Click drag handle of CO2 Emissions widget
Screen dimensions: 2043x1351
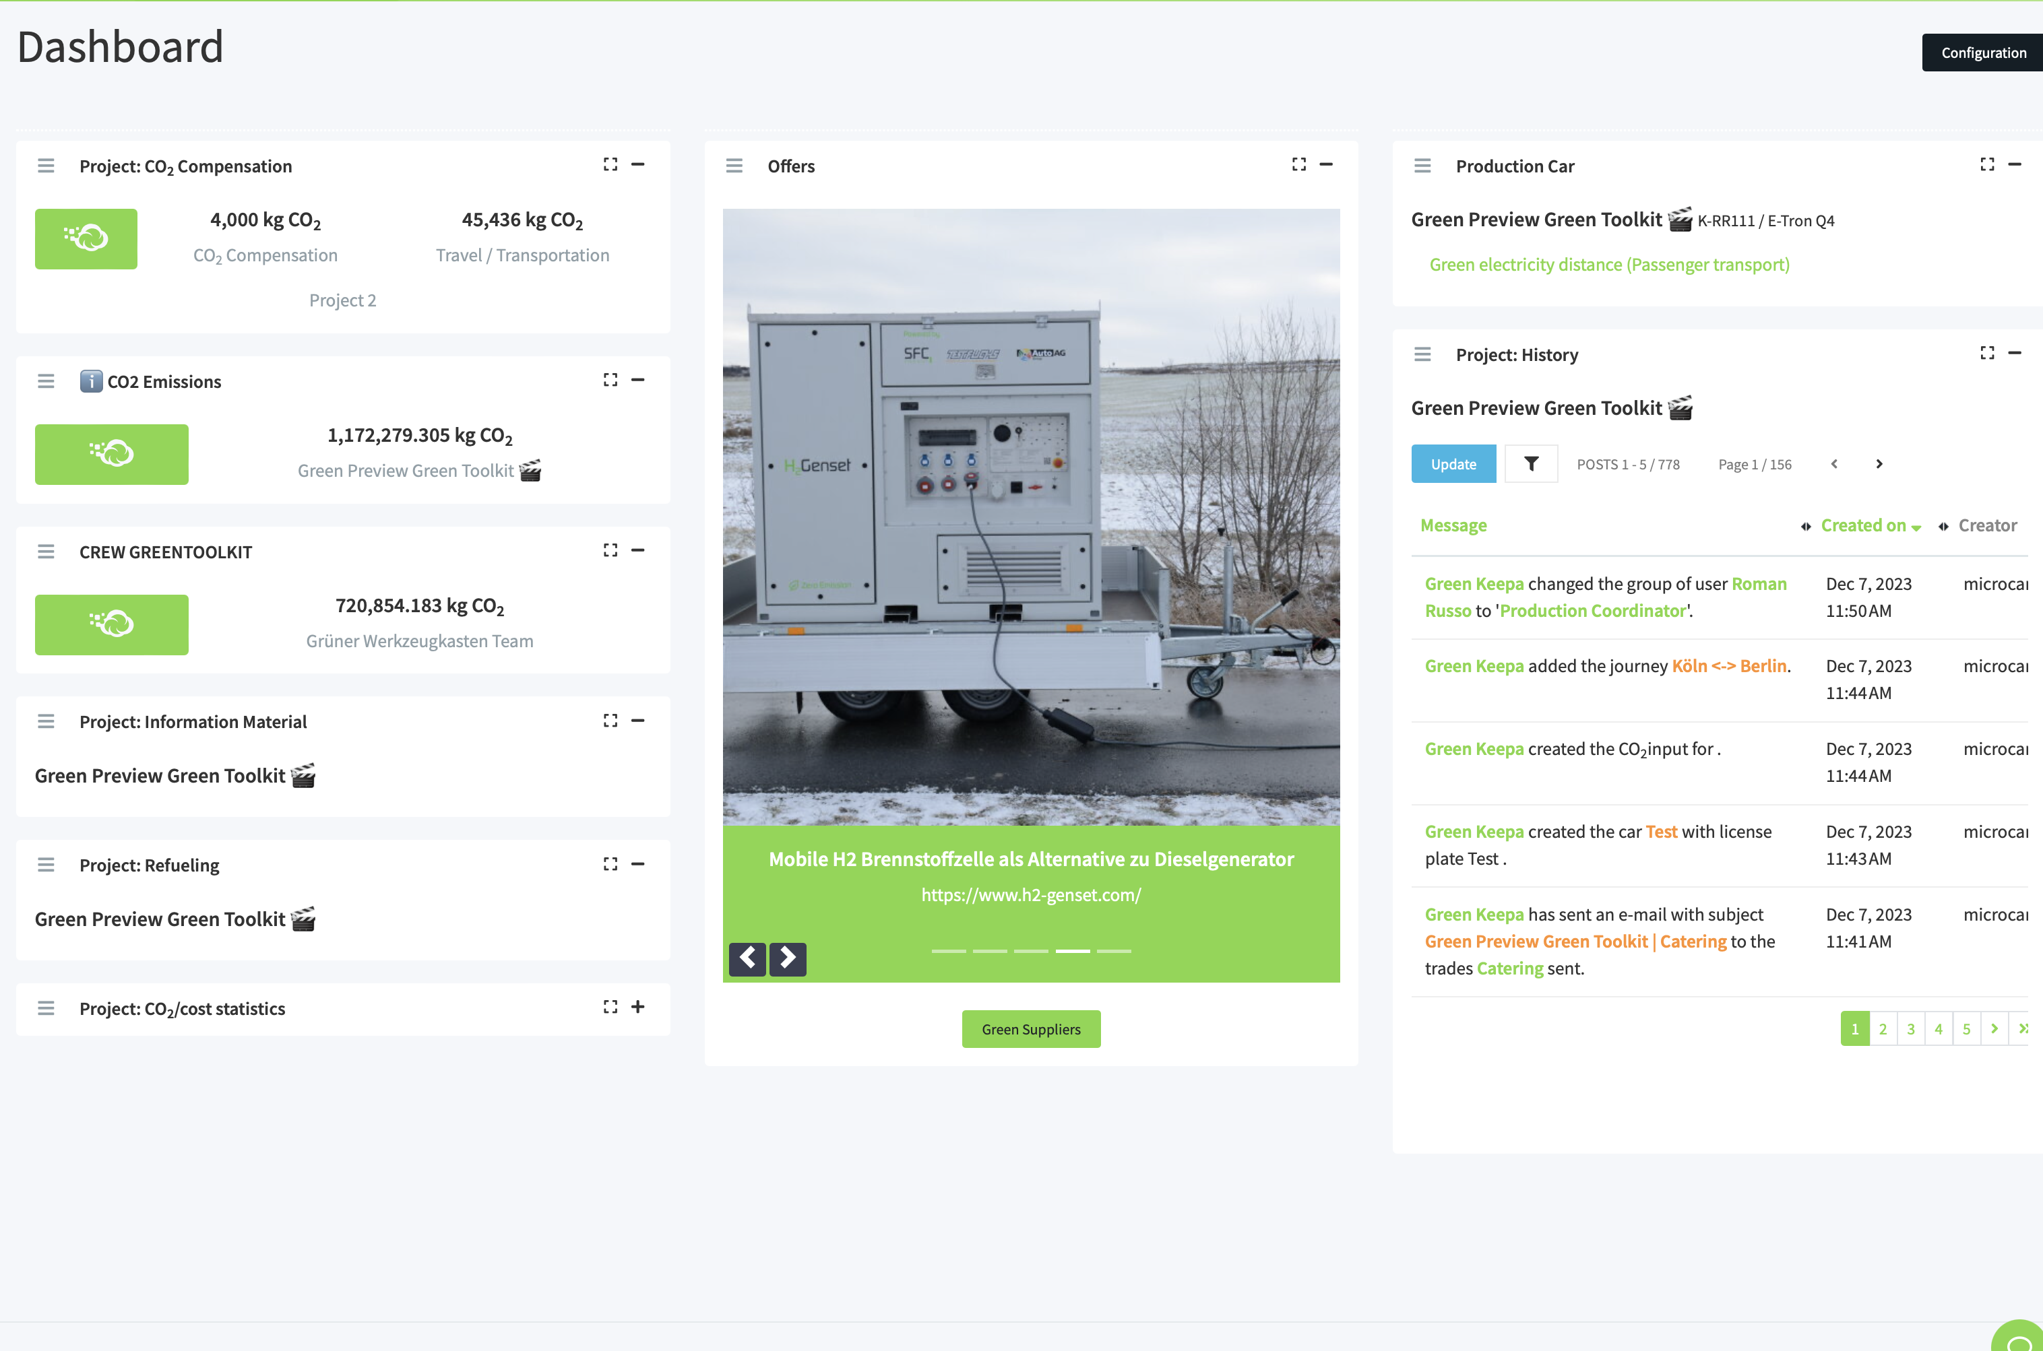click(46, 381)
